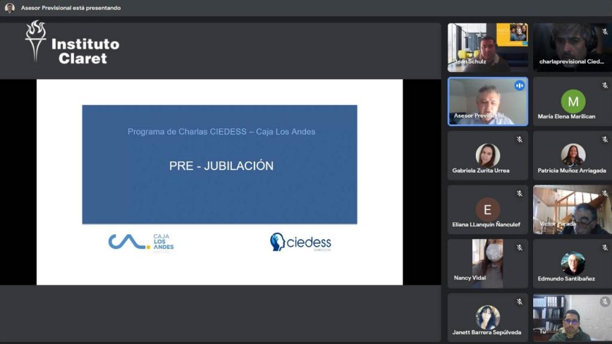The image size is (612, 344).
Task: Click the green M avatar of María Elena
Action: pyautogui.click(x=573, y=102)
